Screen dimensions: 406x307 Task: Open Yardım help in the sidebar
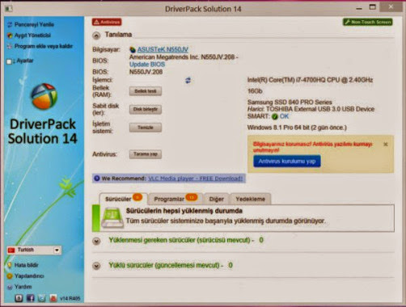coord(23,287)
